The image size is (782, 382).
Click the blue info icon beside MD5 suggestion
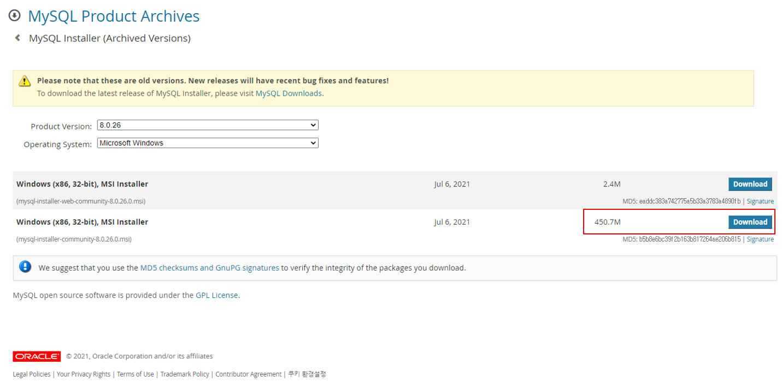point(25,267)
